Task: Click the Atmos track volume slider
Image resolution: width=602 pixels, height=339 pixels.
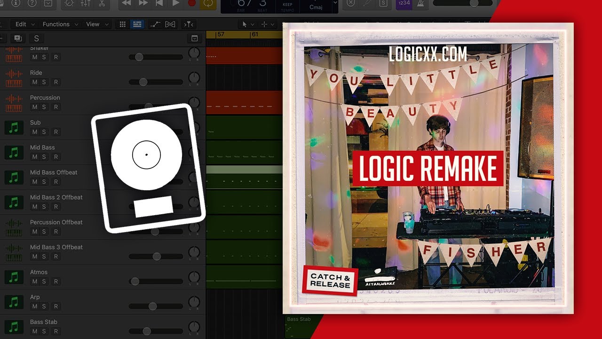Action: pos(156,282)
